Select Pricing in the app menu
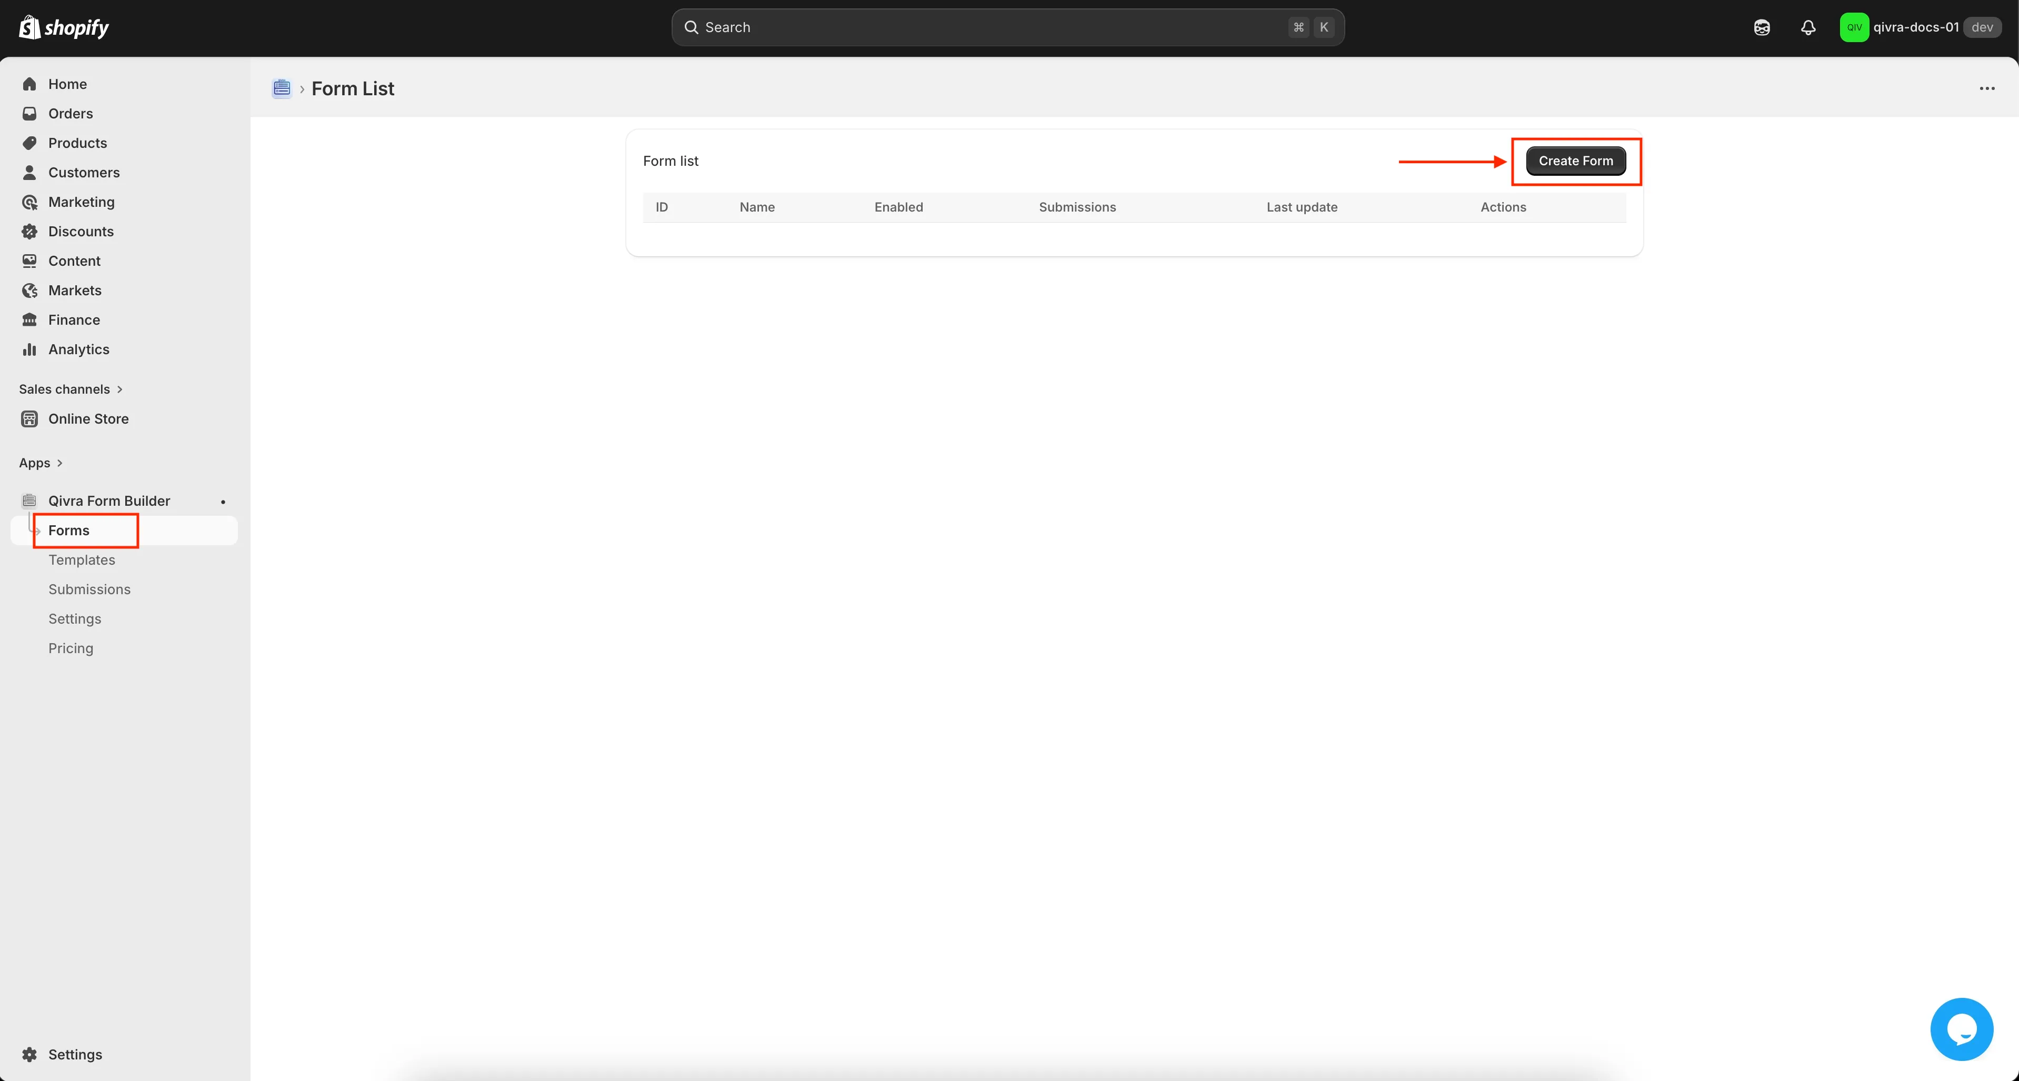 point(71,648)
